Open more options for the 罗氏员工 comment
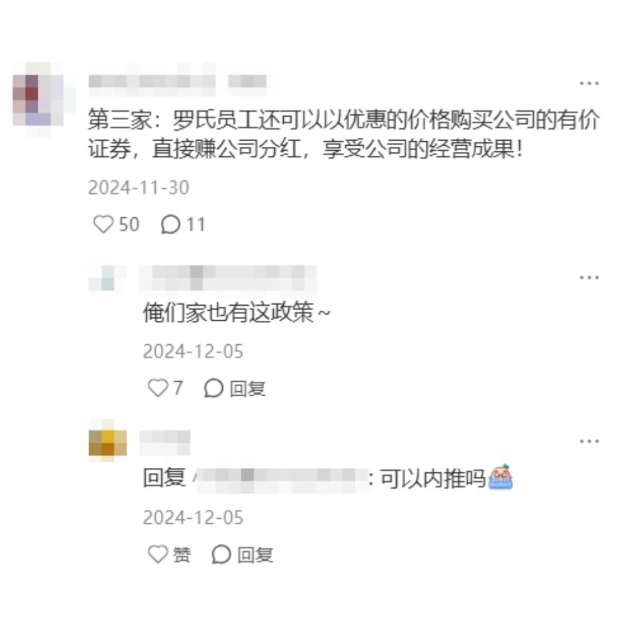Viewport: 628px width, 628px height. pyautogui.click(x=589, y=84)
